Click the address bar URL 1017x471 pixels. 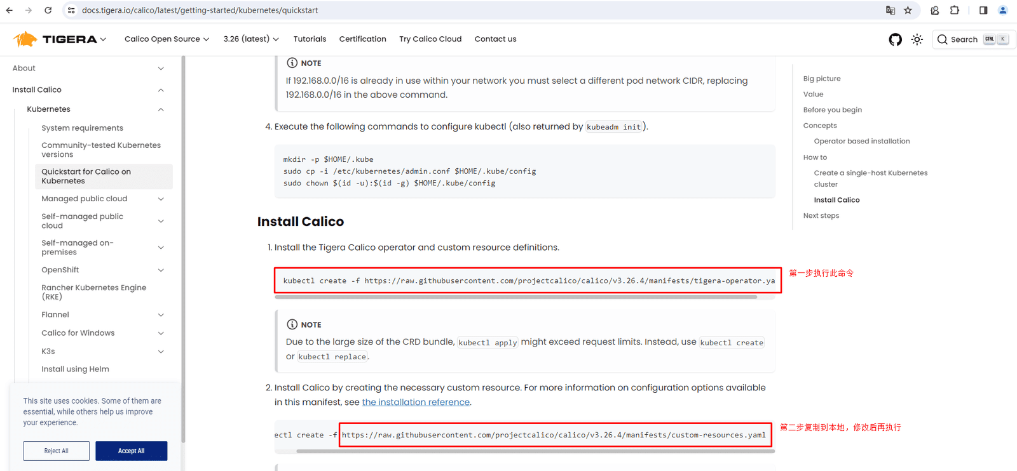pyautogui.click(x=200, y=10)
